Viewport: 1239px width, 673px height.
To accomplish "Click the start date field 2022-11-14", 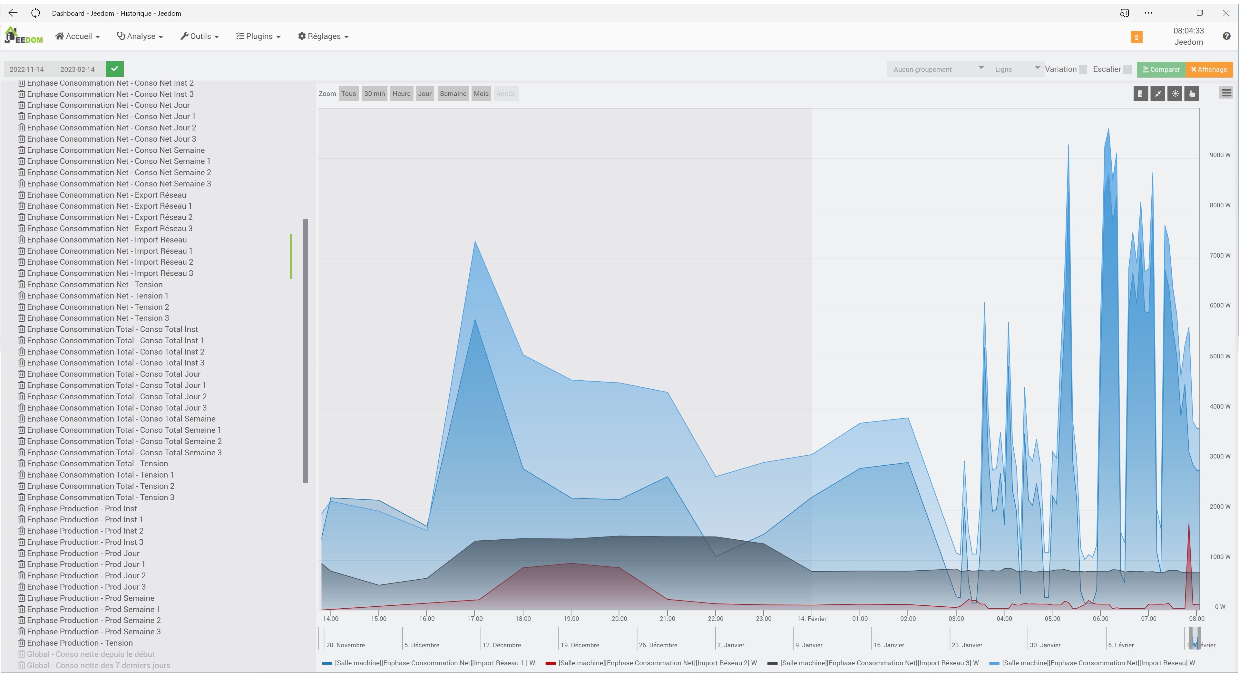I will click(27, 69).
